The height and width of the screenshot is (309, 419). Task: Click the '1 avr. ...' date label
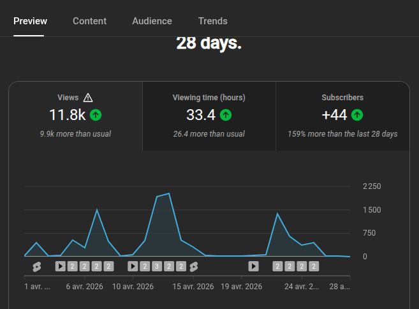[37, 287]
